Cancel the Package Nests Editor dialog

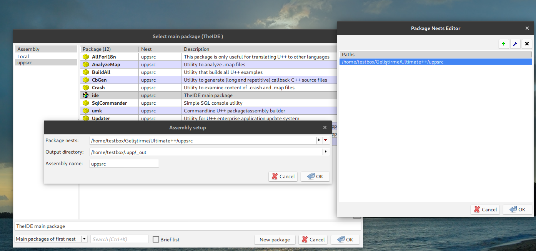point(485,209)
